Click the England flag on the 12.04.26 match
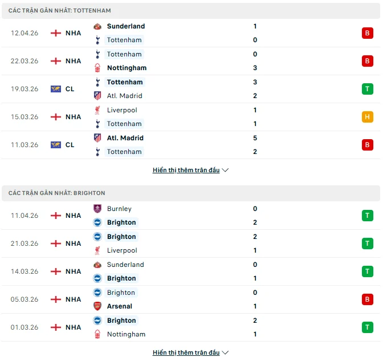Image resolution: width=387 pixels, height=361 pixels. click(x=56, y=33)
